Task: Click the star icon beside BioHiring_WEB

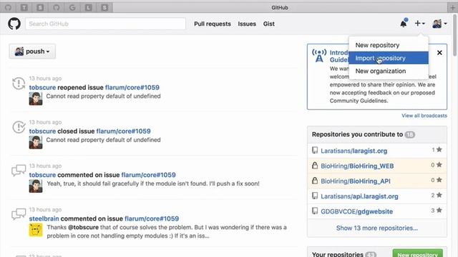Action: [x=439, y=165]
